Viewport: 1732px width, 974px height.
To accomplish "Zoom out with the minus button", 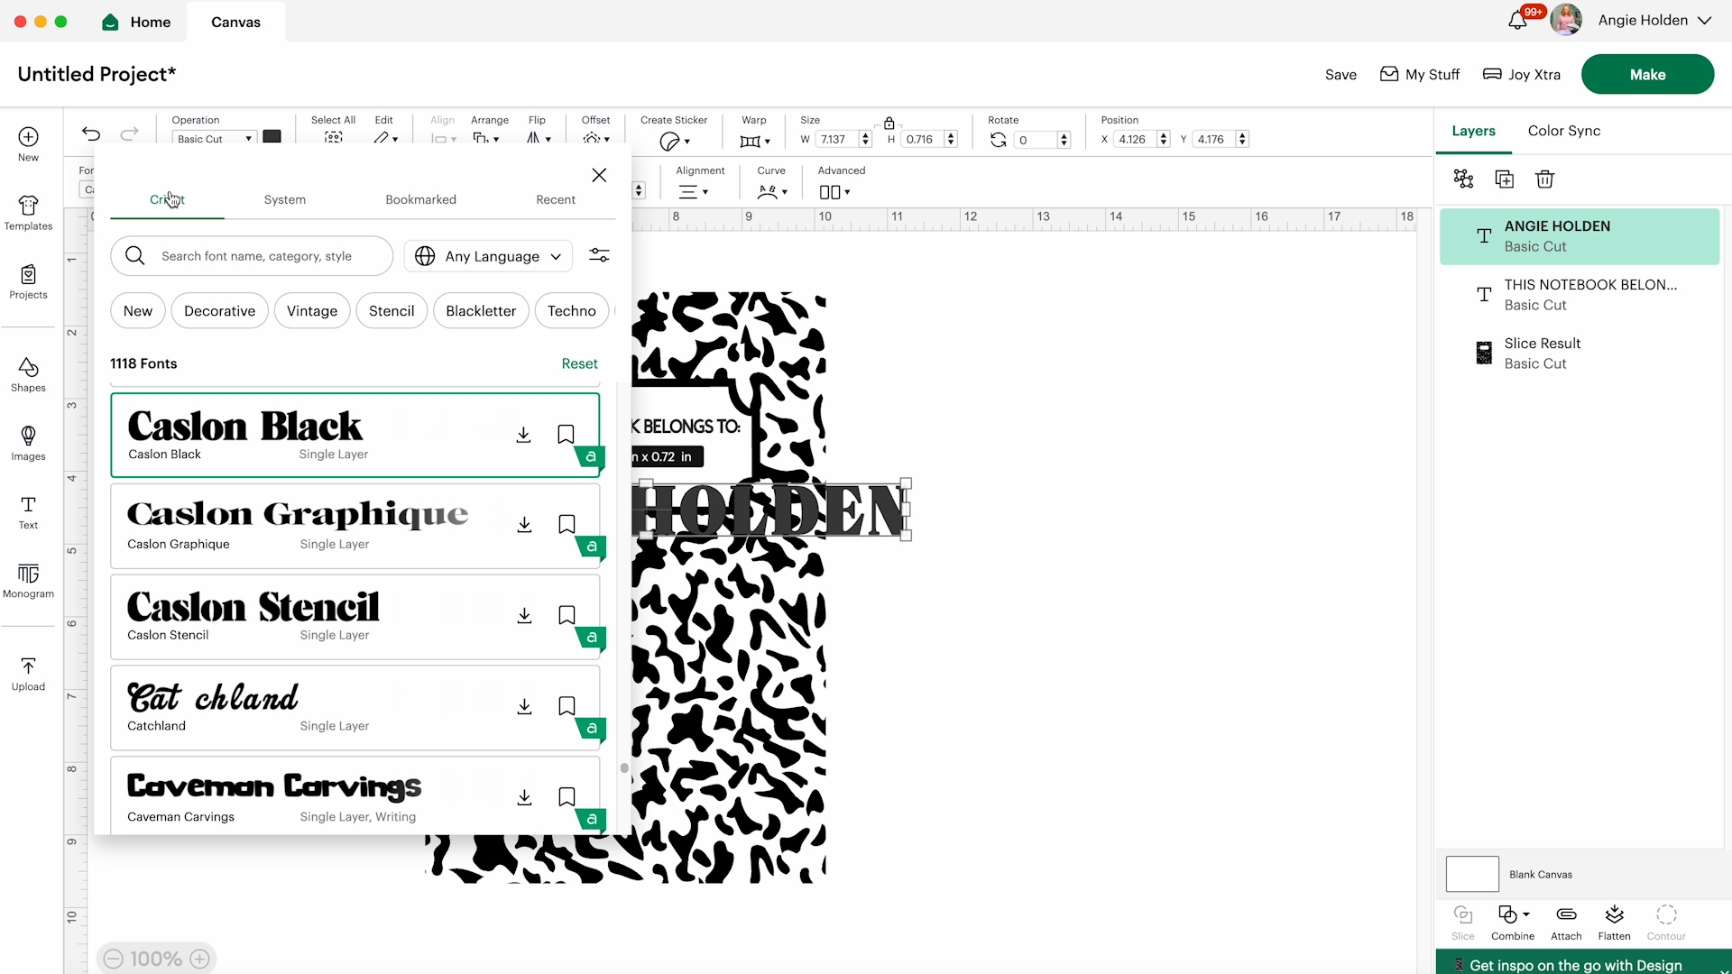I will pyautogui.click(x=113, y=959).
